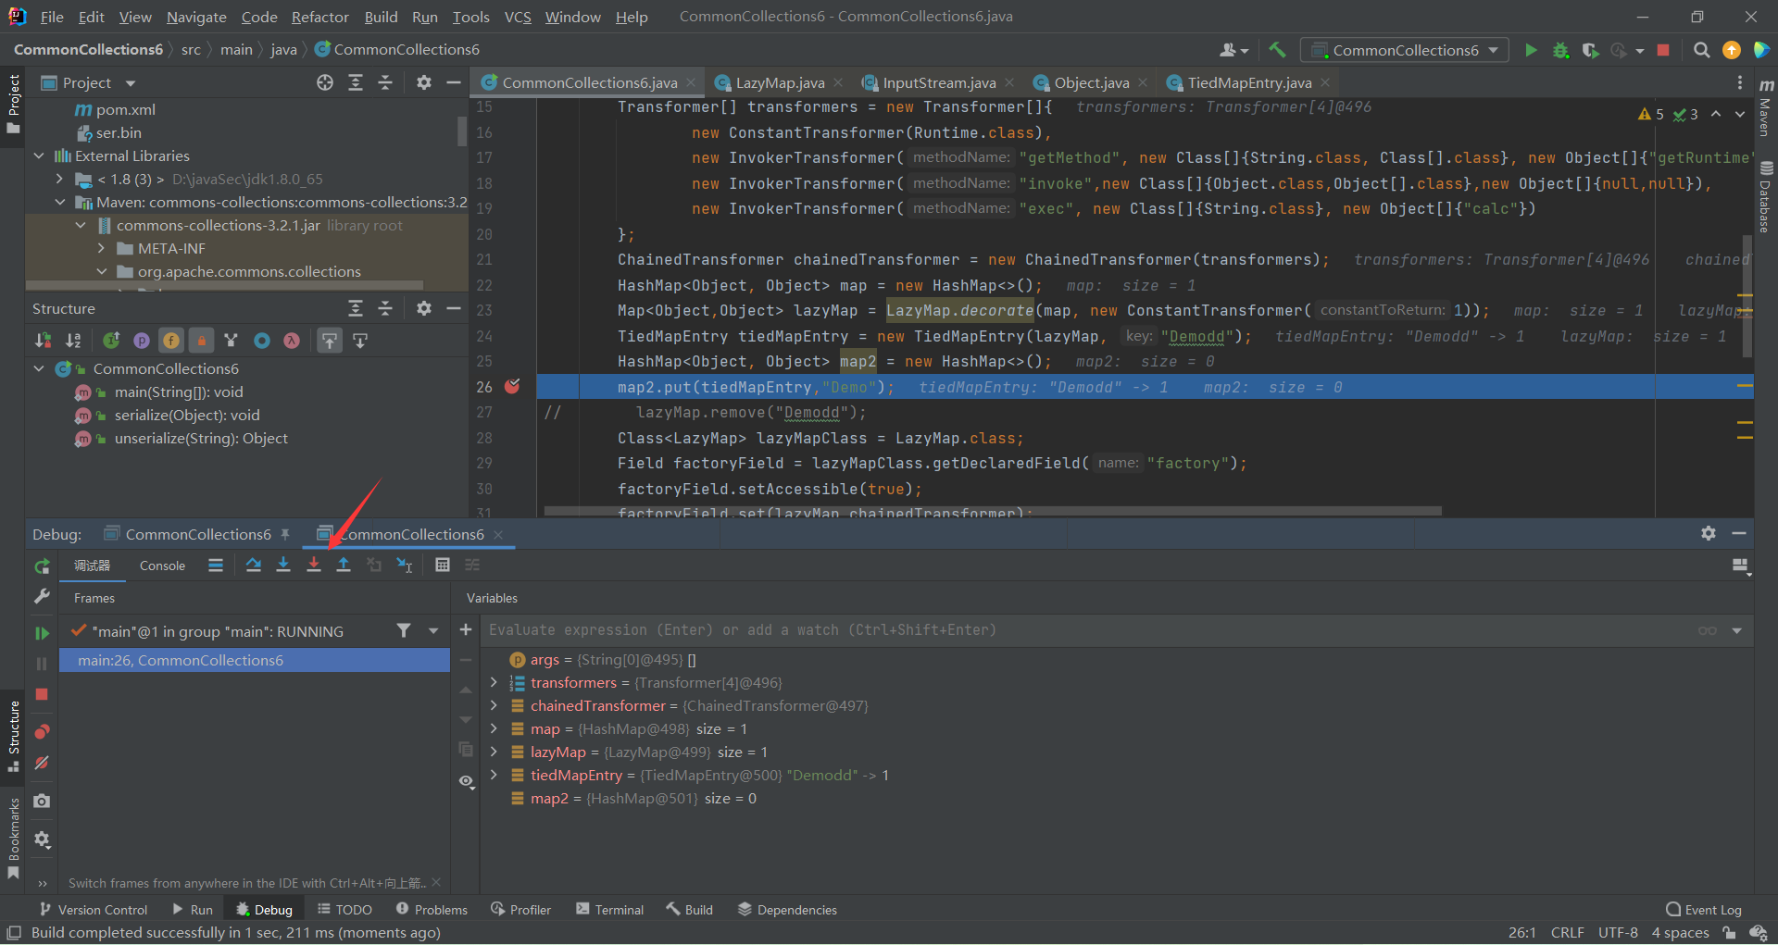The image size is (1778, 945).
Task: Click the Show Execution Point icon
Action: tap(216, 565)
